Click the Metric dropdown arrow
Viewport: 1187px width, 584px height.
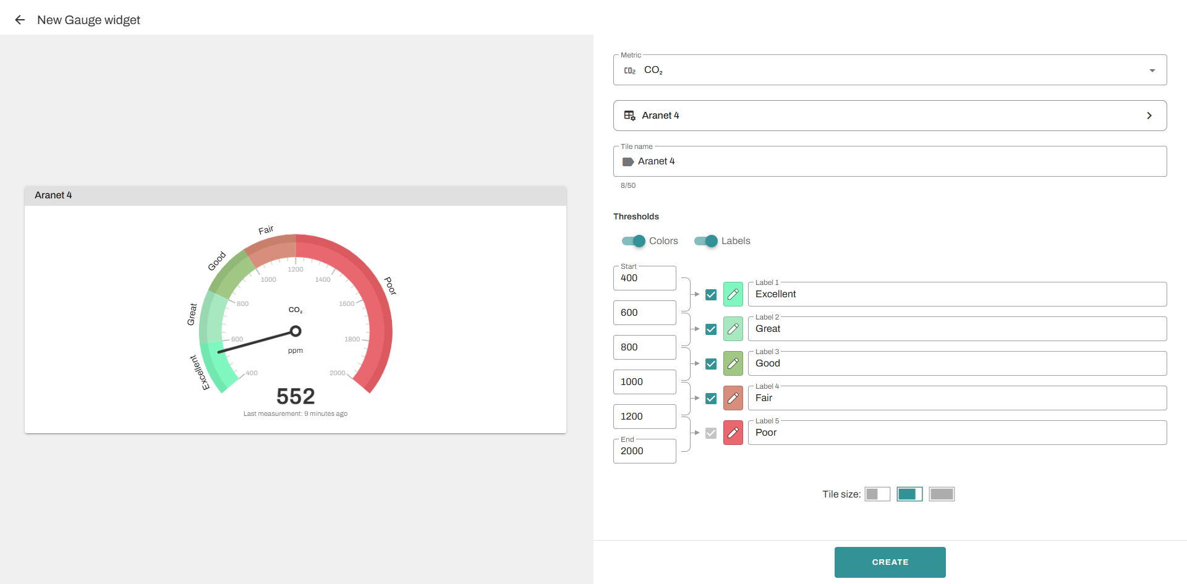coord(1152,70)
